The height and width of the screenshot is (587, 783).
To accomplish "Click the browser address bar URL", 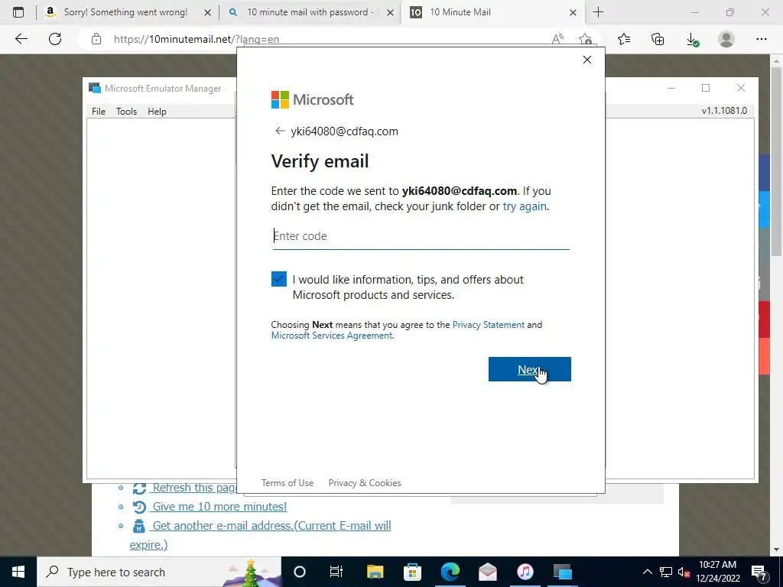I will click(197, 39).
